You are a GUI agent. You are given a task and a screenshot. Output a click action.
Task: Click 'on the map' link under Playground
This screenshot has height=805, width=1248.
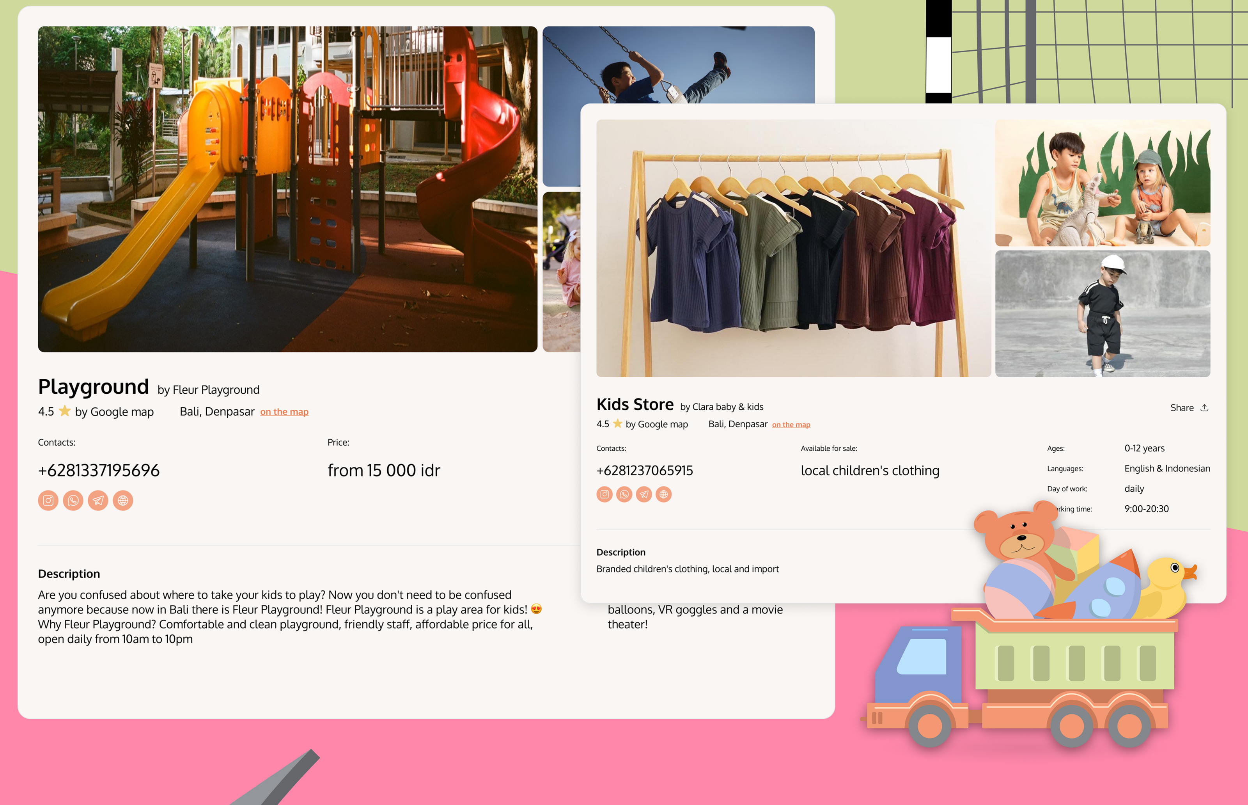[284, 412]
